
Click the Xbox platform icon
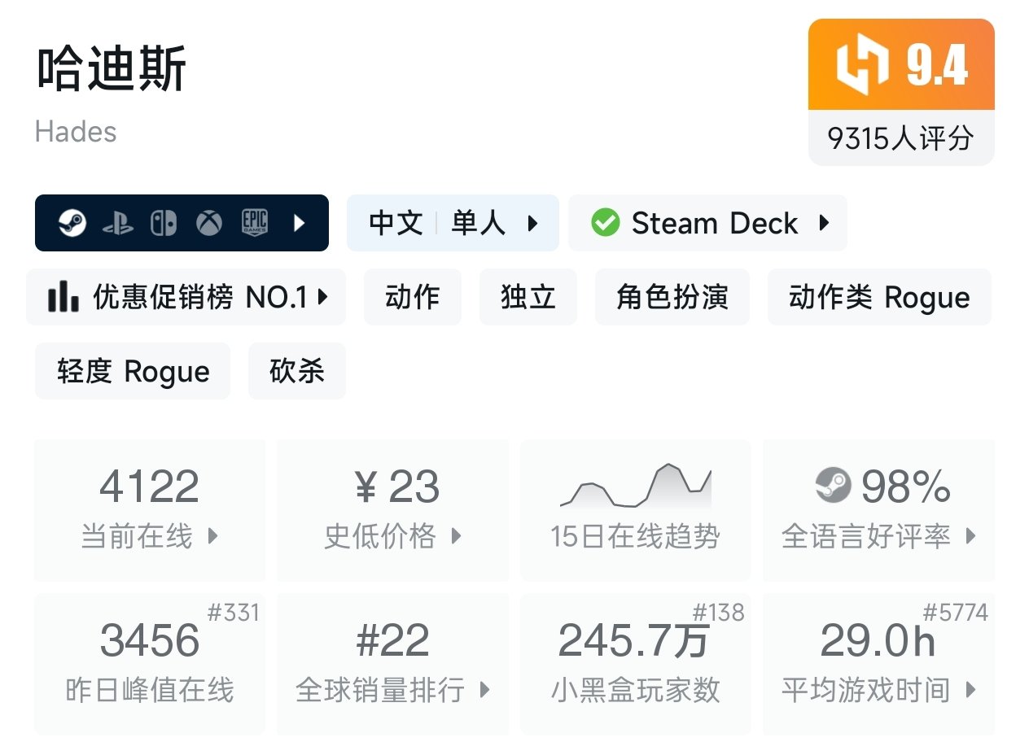point(209,223)
